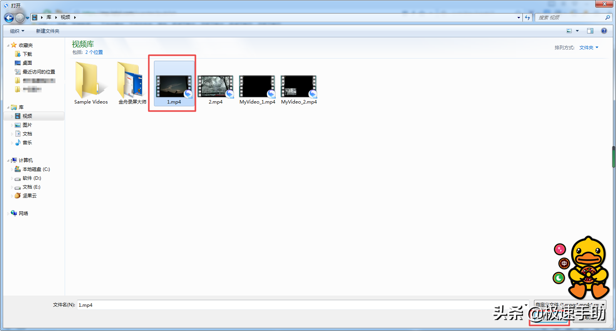
Task: Click the yellow duck input method mascot
Action: (x=589, y=267)
